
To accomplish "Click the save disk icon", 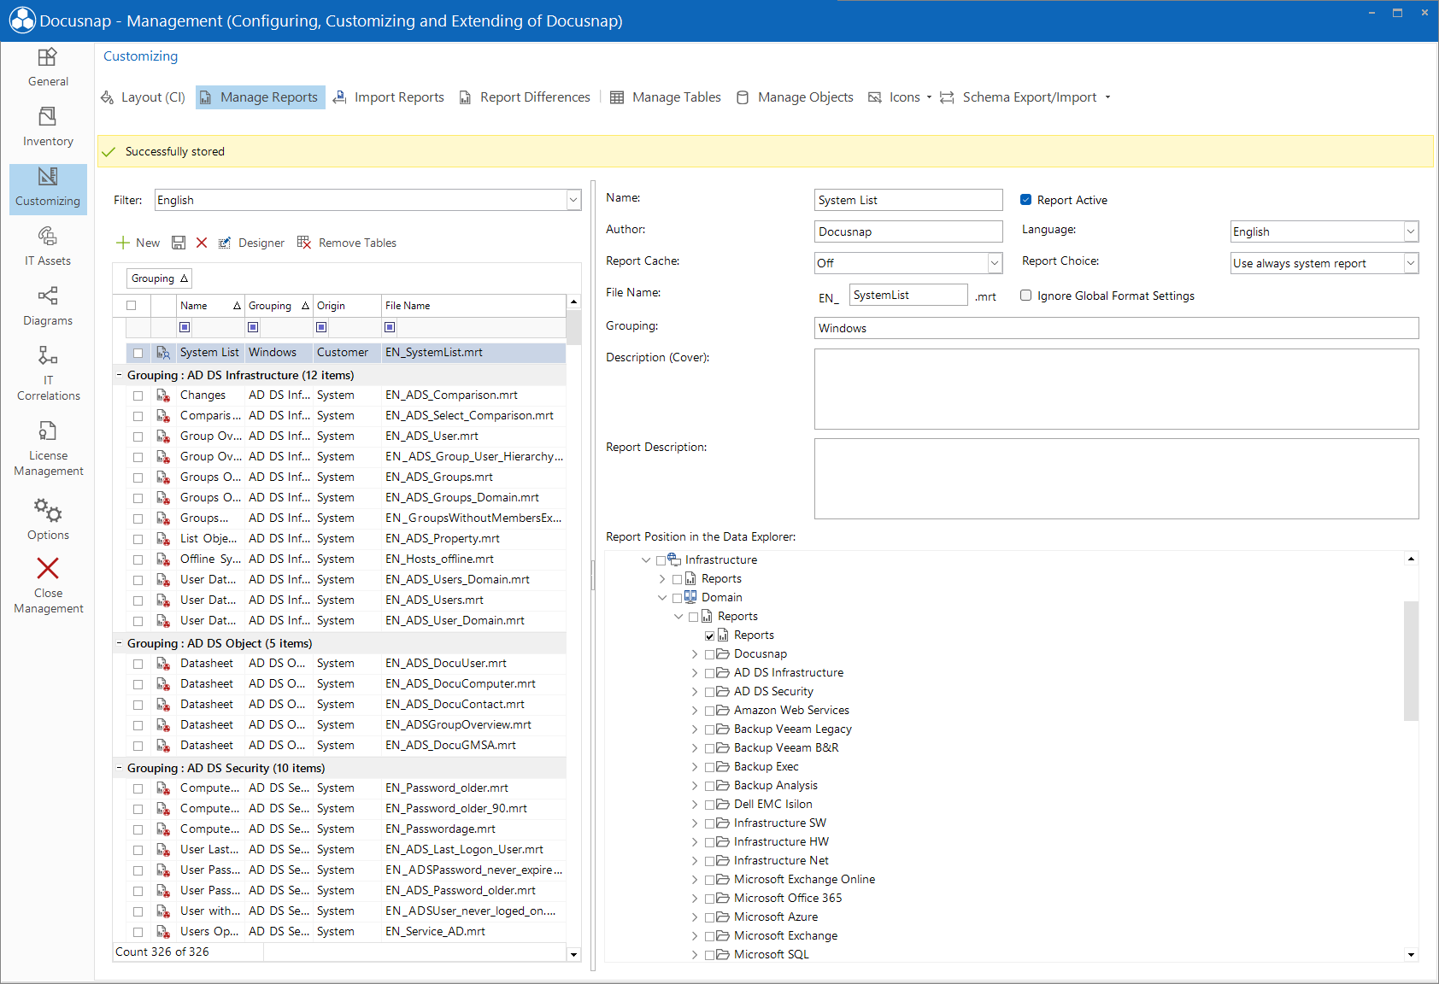I will (x=179, y=243).
